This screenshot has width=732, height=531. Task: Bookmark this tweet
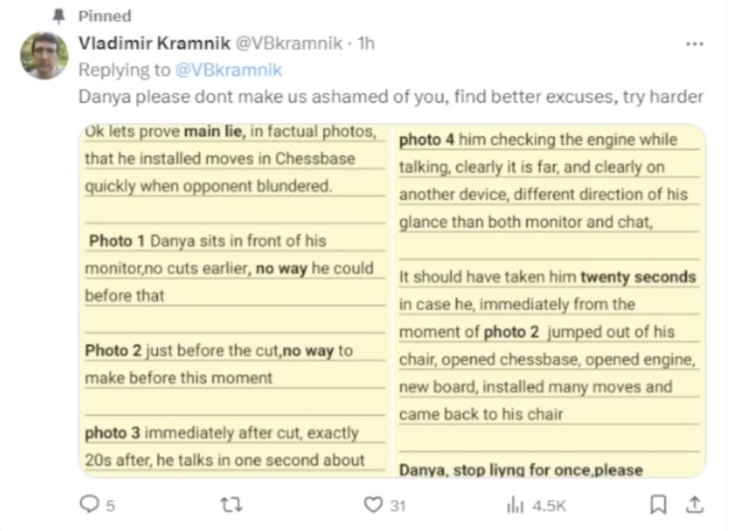pos(657,505)
